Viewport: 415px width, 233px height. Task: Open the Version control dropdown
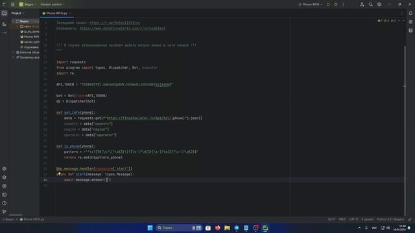click(x=52, y=5)
